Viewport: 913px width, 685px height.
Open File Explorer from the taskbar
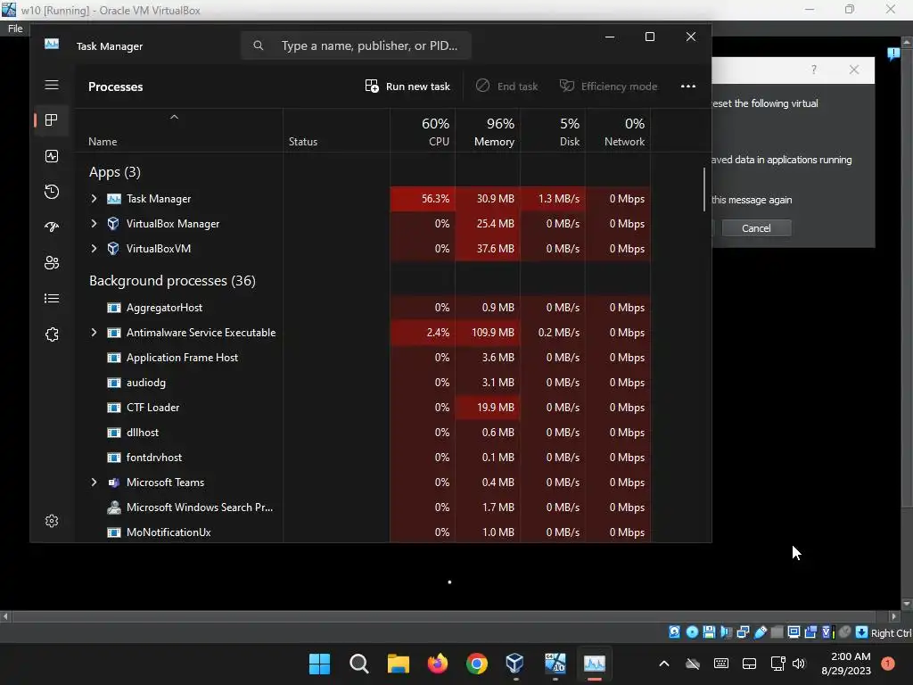tap(399, 664)
